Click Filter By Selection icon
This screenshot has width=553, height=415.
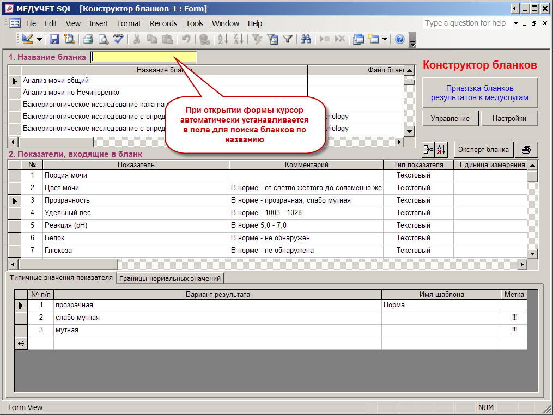pos(257,39)
